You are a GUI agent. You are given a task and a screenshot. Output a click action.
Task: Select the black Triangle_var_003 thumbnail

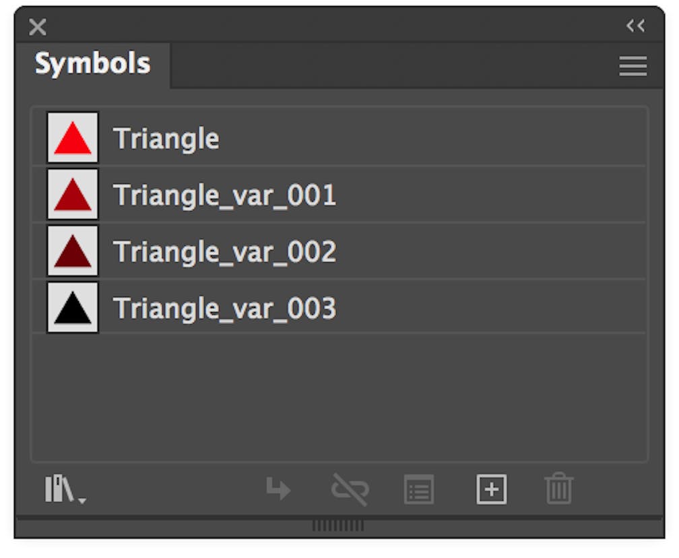(73, 308)
